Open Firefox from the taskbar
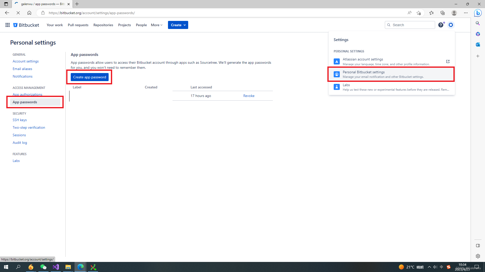 (x=31, y=267)
